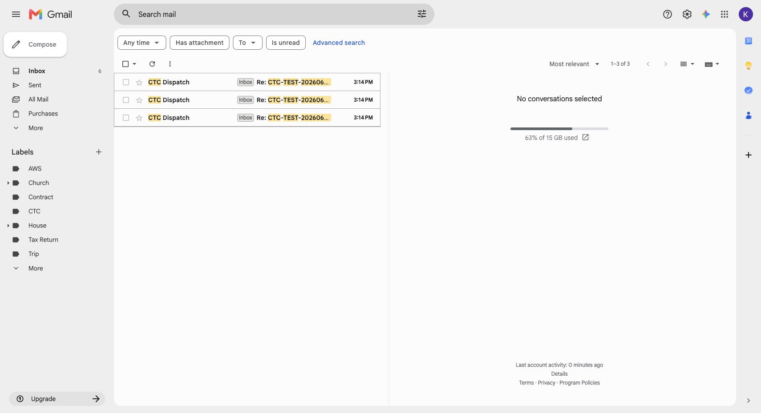Image resolution: width=761 pixels, height=413 pixels.
Task: Open the three-dot More options menu
Action: tap(170, 64)
